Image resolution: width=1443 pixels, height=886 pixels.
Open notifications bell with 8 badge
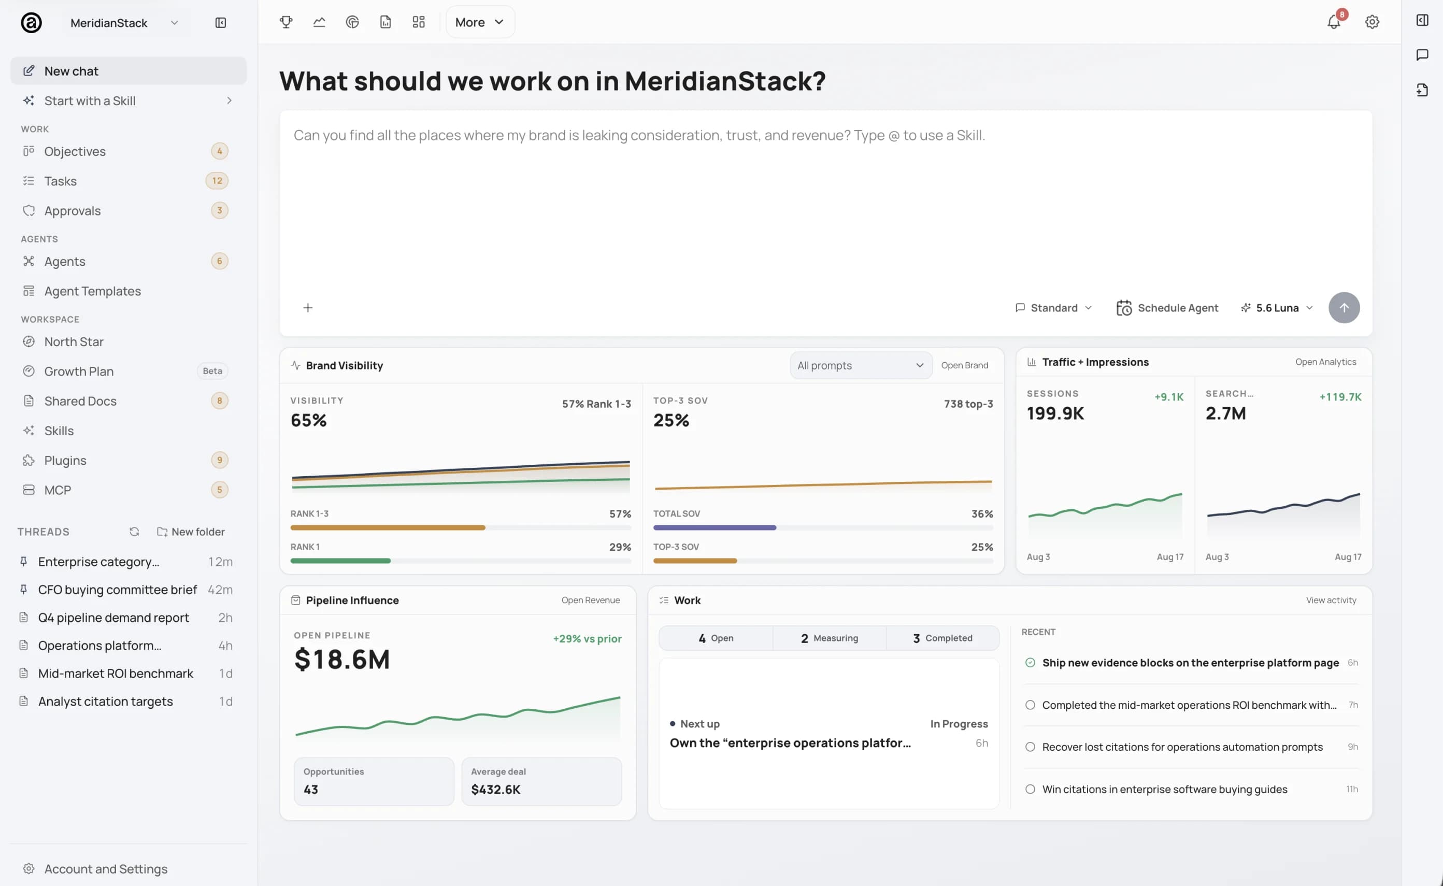click(1334, 22)
